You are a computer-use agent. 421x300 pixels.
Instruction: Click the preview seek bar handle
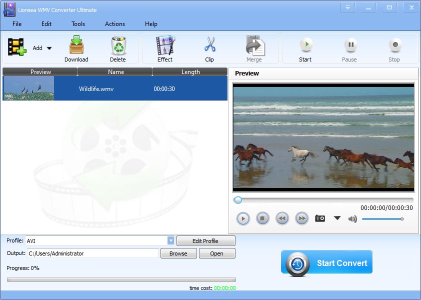[237, 200]
